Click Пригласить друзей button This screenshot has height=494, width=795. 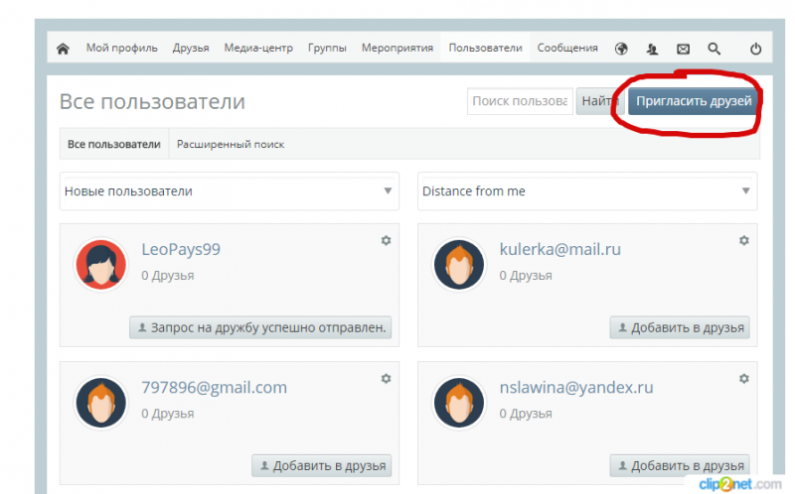click(694, 101)
